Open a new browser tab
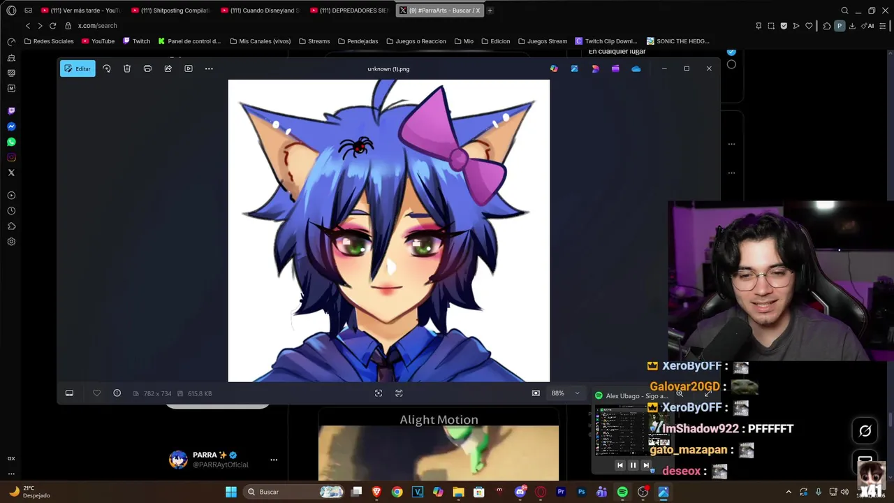The height and width of the screenshot is (503, 894). tap(490, 10)
